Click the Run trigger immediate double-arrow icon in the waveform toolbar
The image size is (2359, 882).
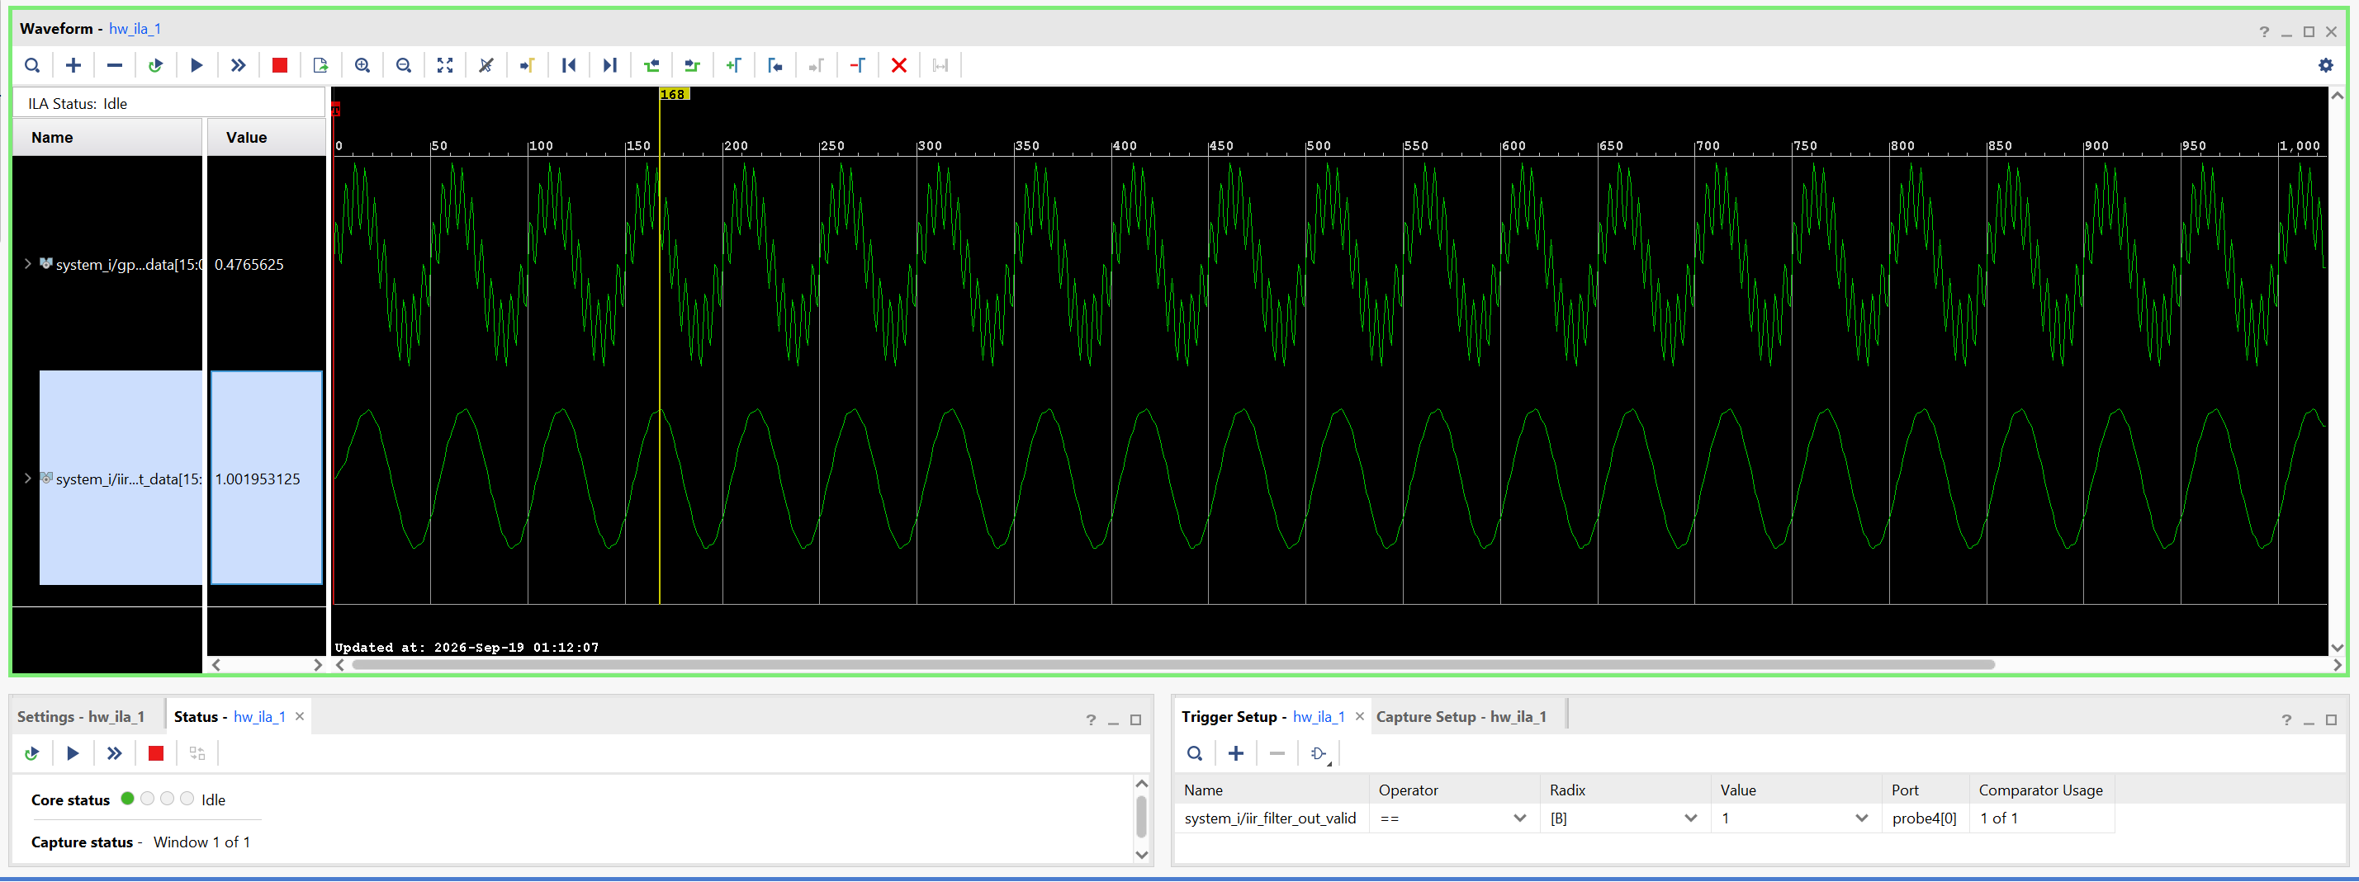(238, 65)
